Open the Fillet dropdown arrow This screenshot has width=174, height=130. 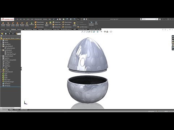coord(50,27)
